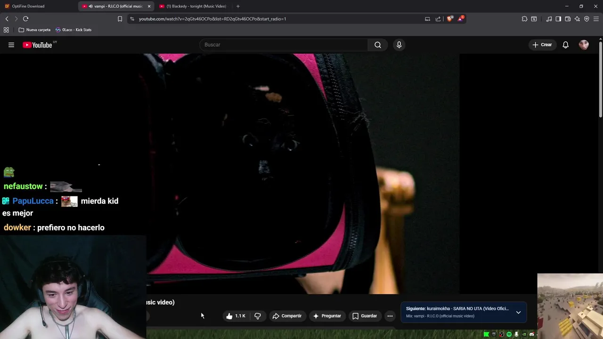Dislike the video with thumbs down

tap(258, 316)
